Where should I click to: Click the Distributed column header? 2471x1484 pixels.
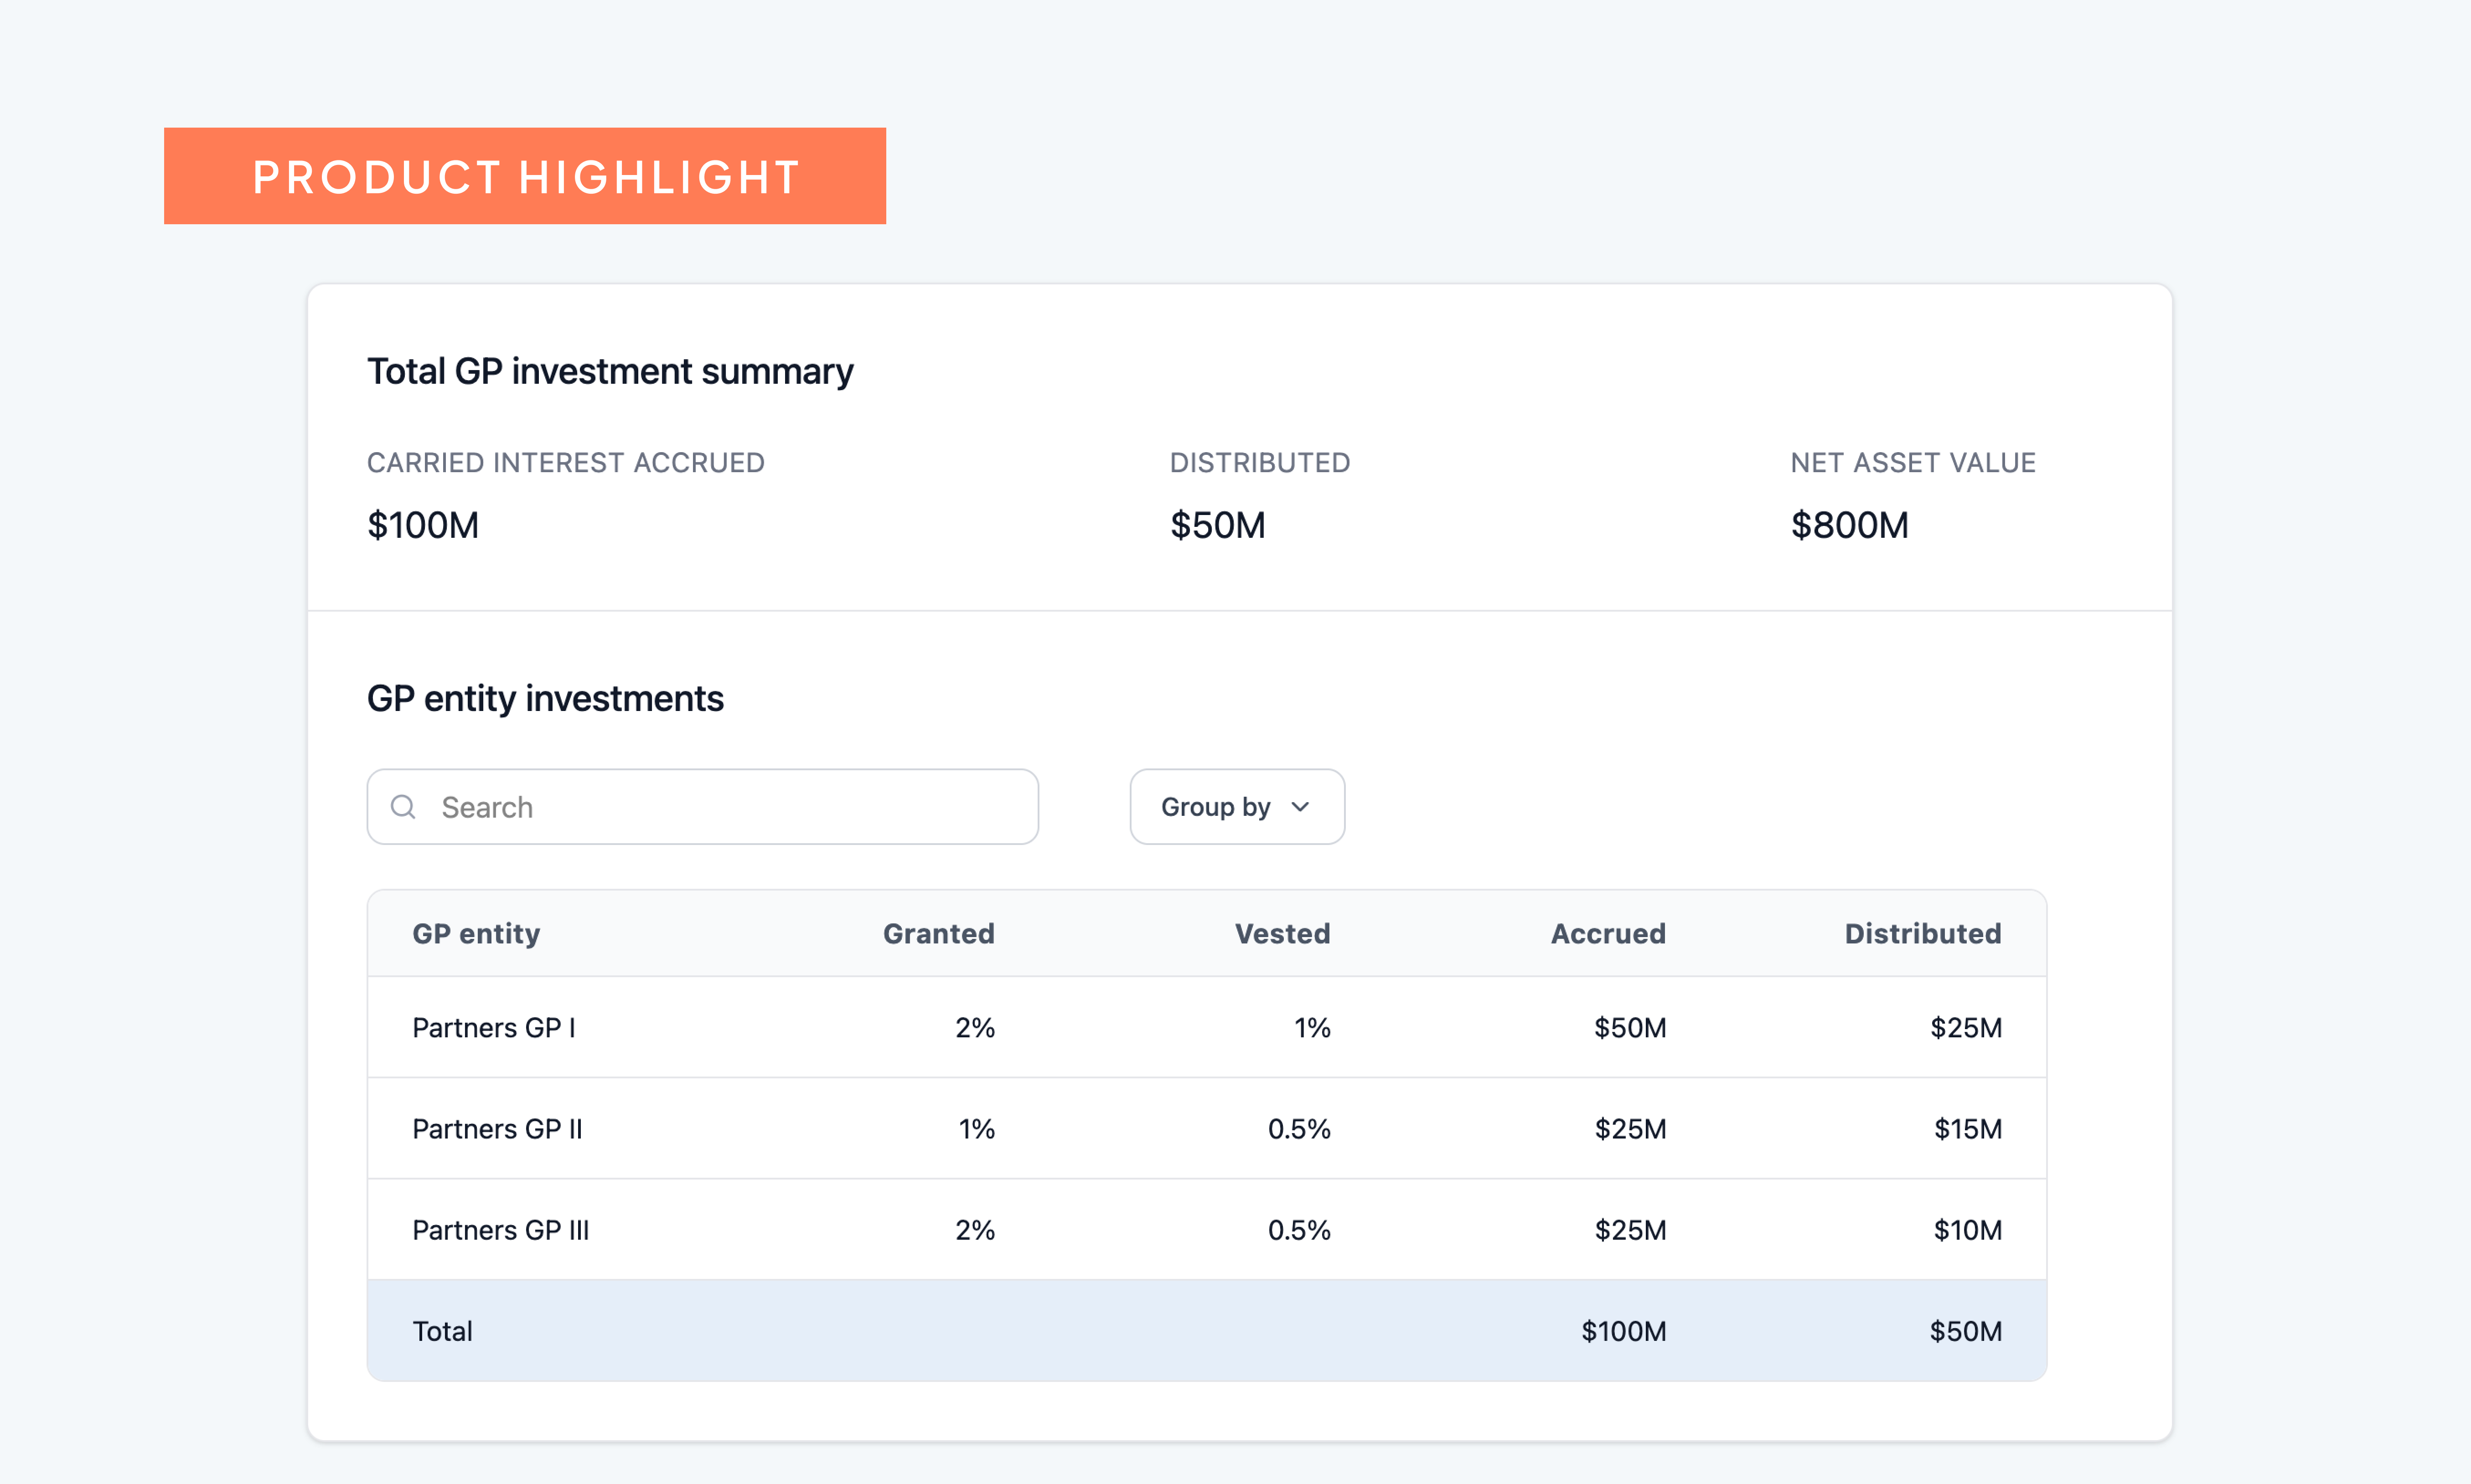point(1922,933)
